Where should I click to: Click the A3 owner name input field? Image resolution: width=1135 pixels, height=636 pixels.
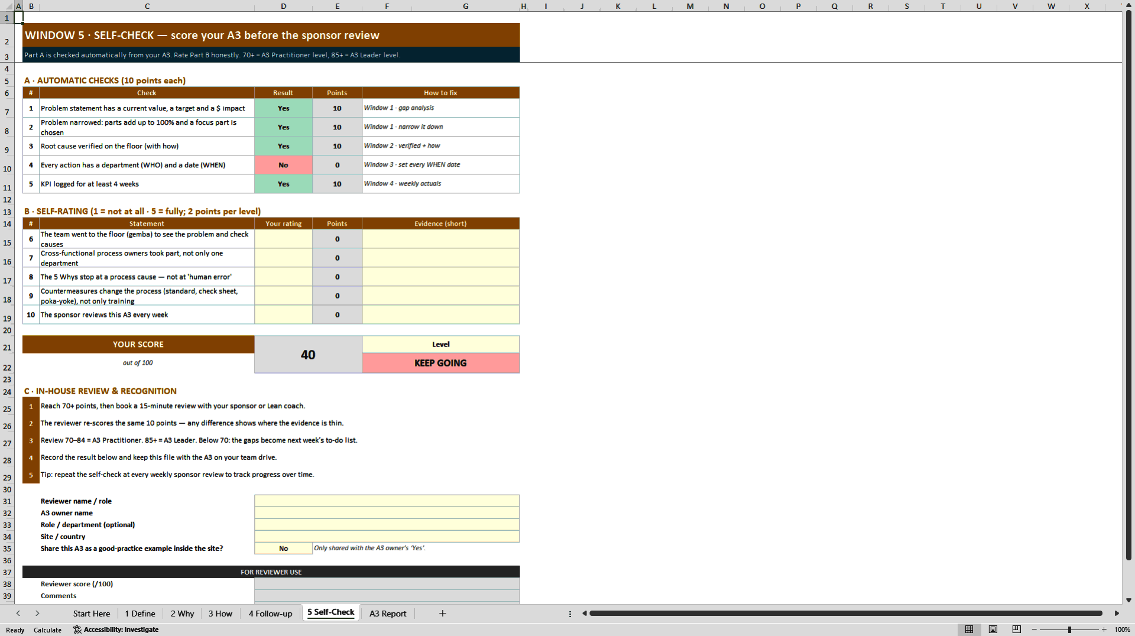(x=387, y=512)
